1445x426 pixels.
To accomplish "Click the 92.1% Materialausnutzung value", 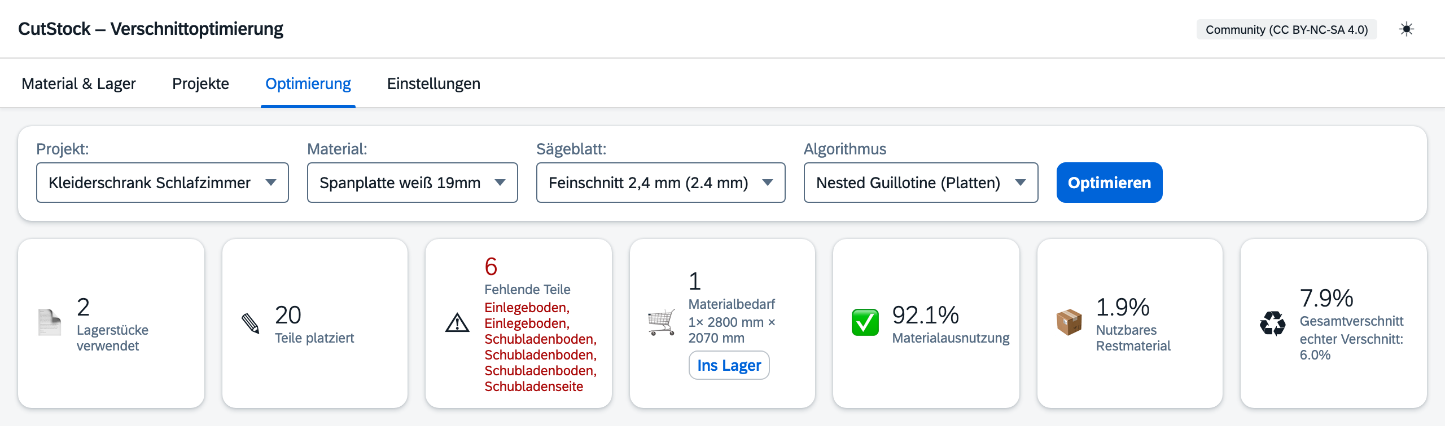I will click(x=926, y=314).
